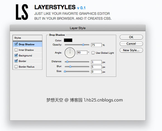
Task: Click the Distance px input field
Action: [96, 62]
